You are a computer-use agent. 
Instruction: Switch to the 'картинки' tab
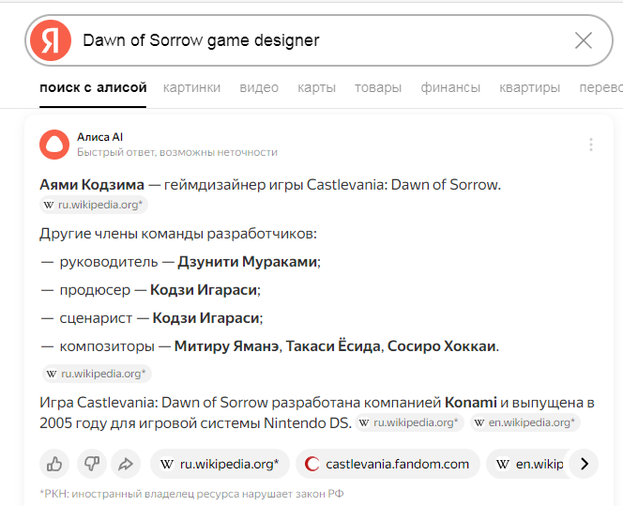[x=191, y=87]
